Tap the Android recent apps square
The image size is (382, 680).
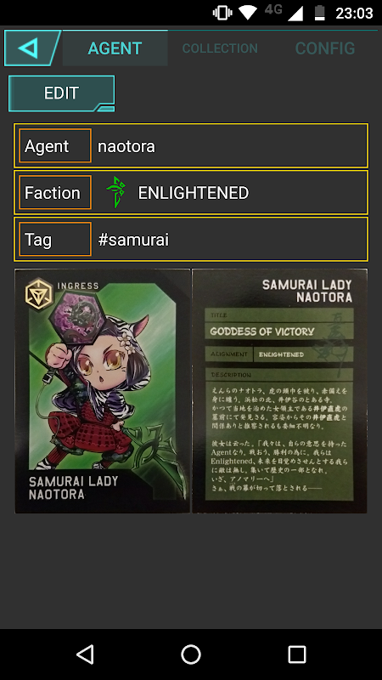coord(297,654)
